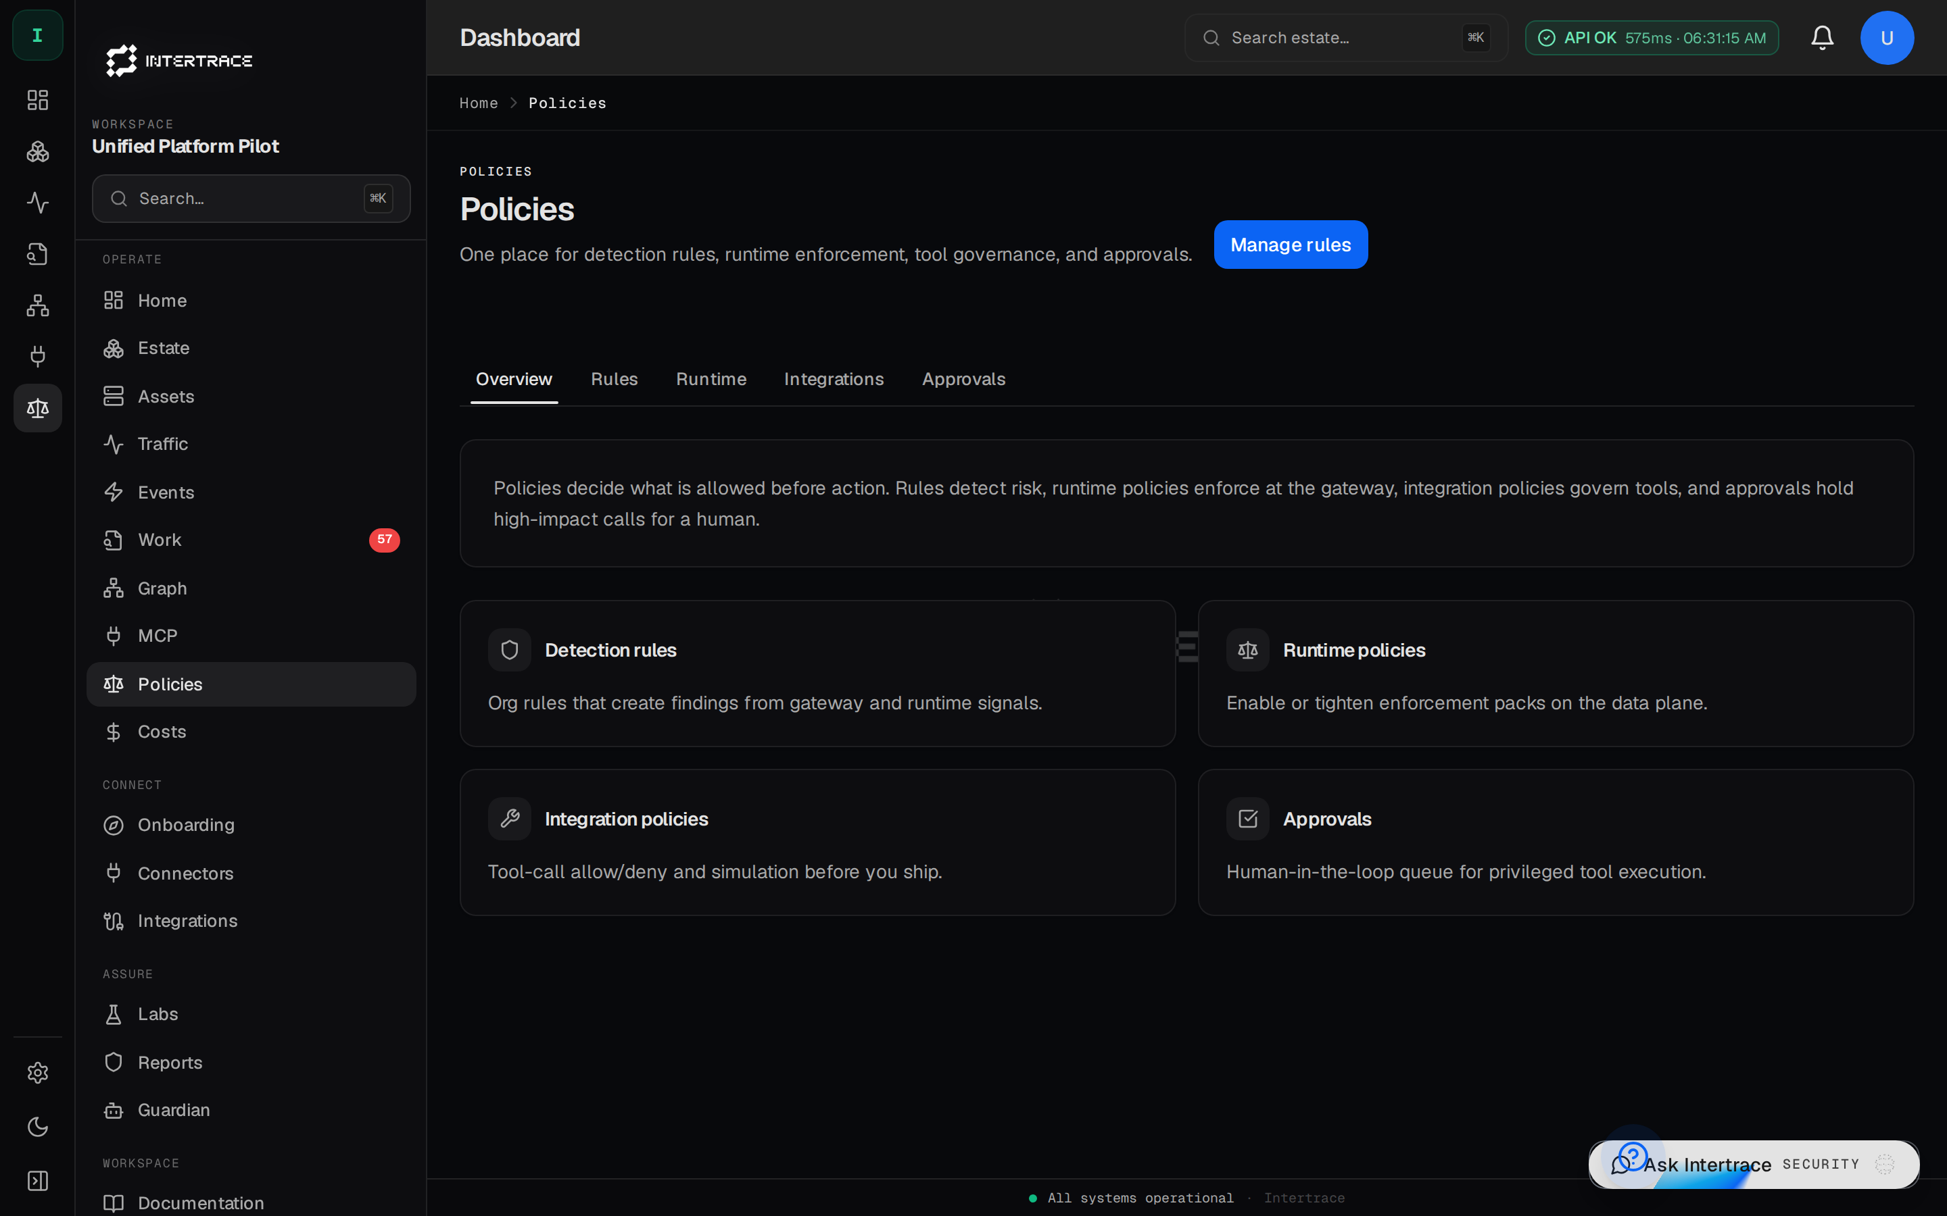Image resolution: width=1947 pixels, height=1216 pixels.
Task: Open the Integration policies card
Action: [817, 843]
